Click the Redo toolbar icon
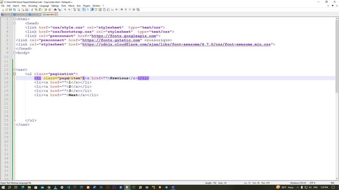The height and width of the screenshot is (190, 339). pos(50,9)
